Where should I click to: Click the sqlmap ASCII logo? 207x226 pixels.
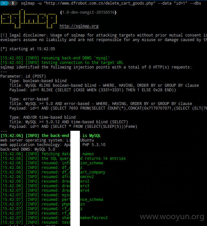(29, 18)
